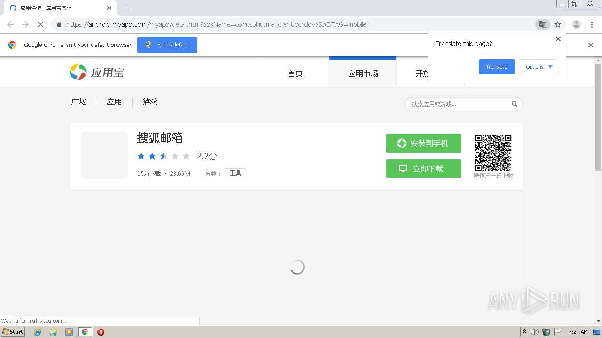Screen dimensions: 602x338
Task: Click the network tray icon
Action: coord(546,332)
